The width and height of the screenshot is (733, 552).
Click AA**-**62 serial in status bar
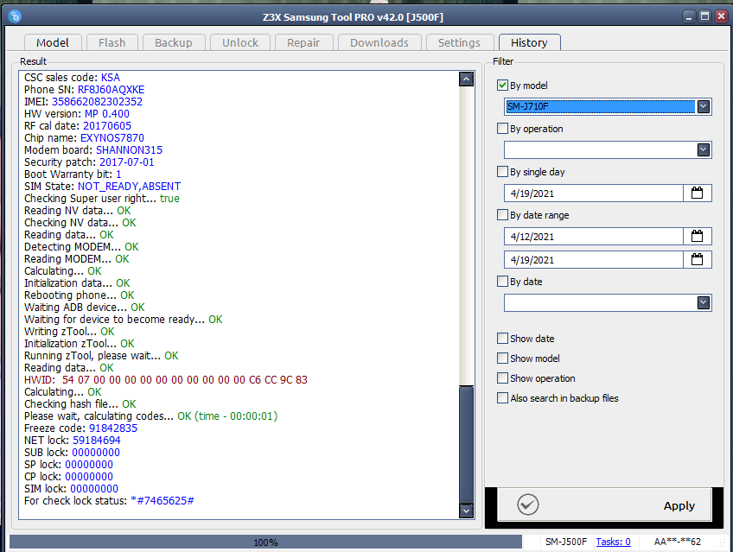pyautogui.click(x=678, y=542)
